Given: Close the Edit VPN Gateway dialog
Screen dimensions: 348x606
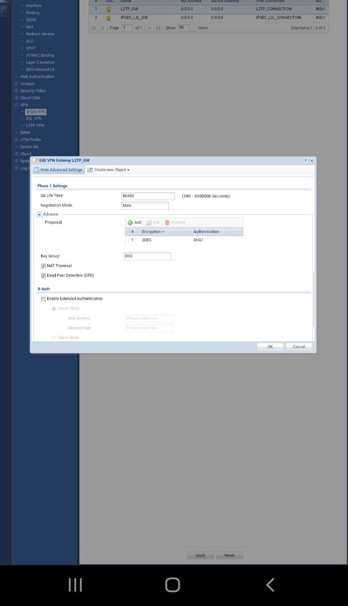Looking at the screenshot, I should pyautogui.click(x=312, y=161).
